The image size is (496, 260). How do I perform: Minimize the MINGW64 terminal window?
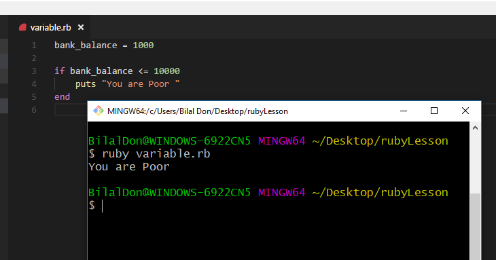point(404,111)
